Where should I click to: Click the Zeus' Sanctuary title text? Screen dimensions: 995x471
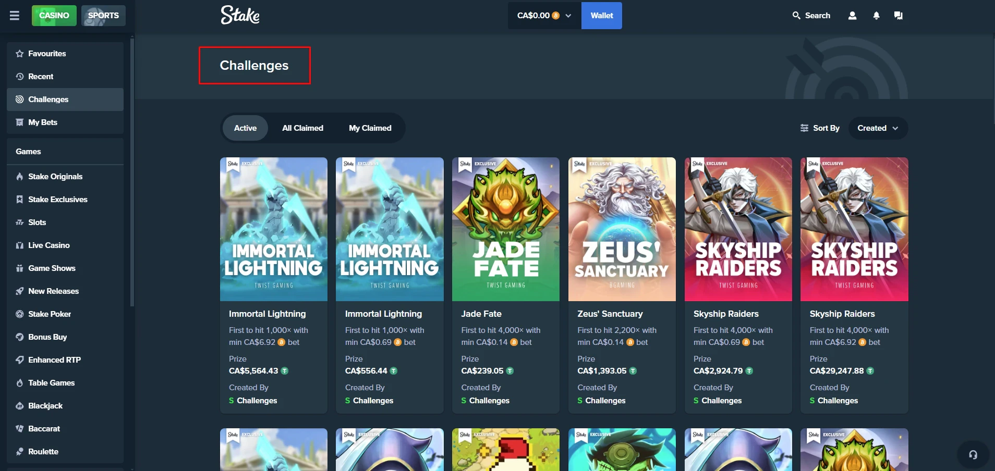(x=610, y=314)
